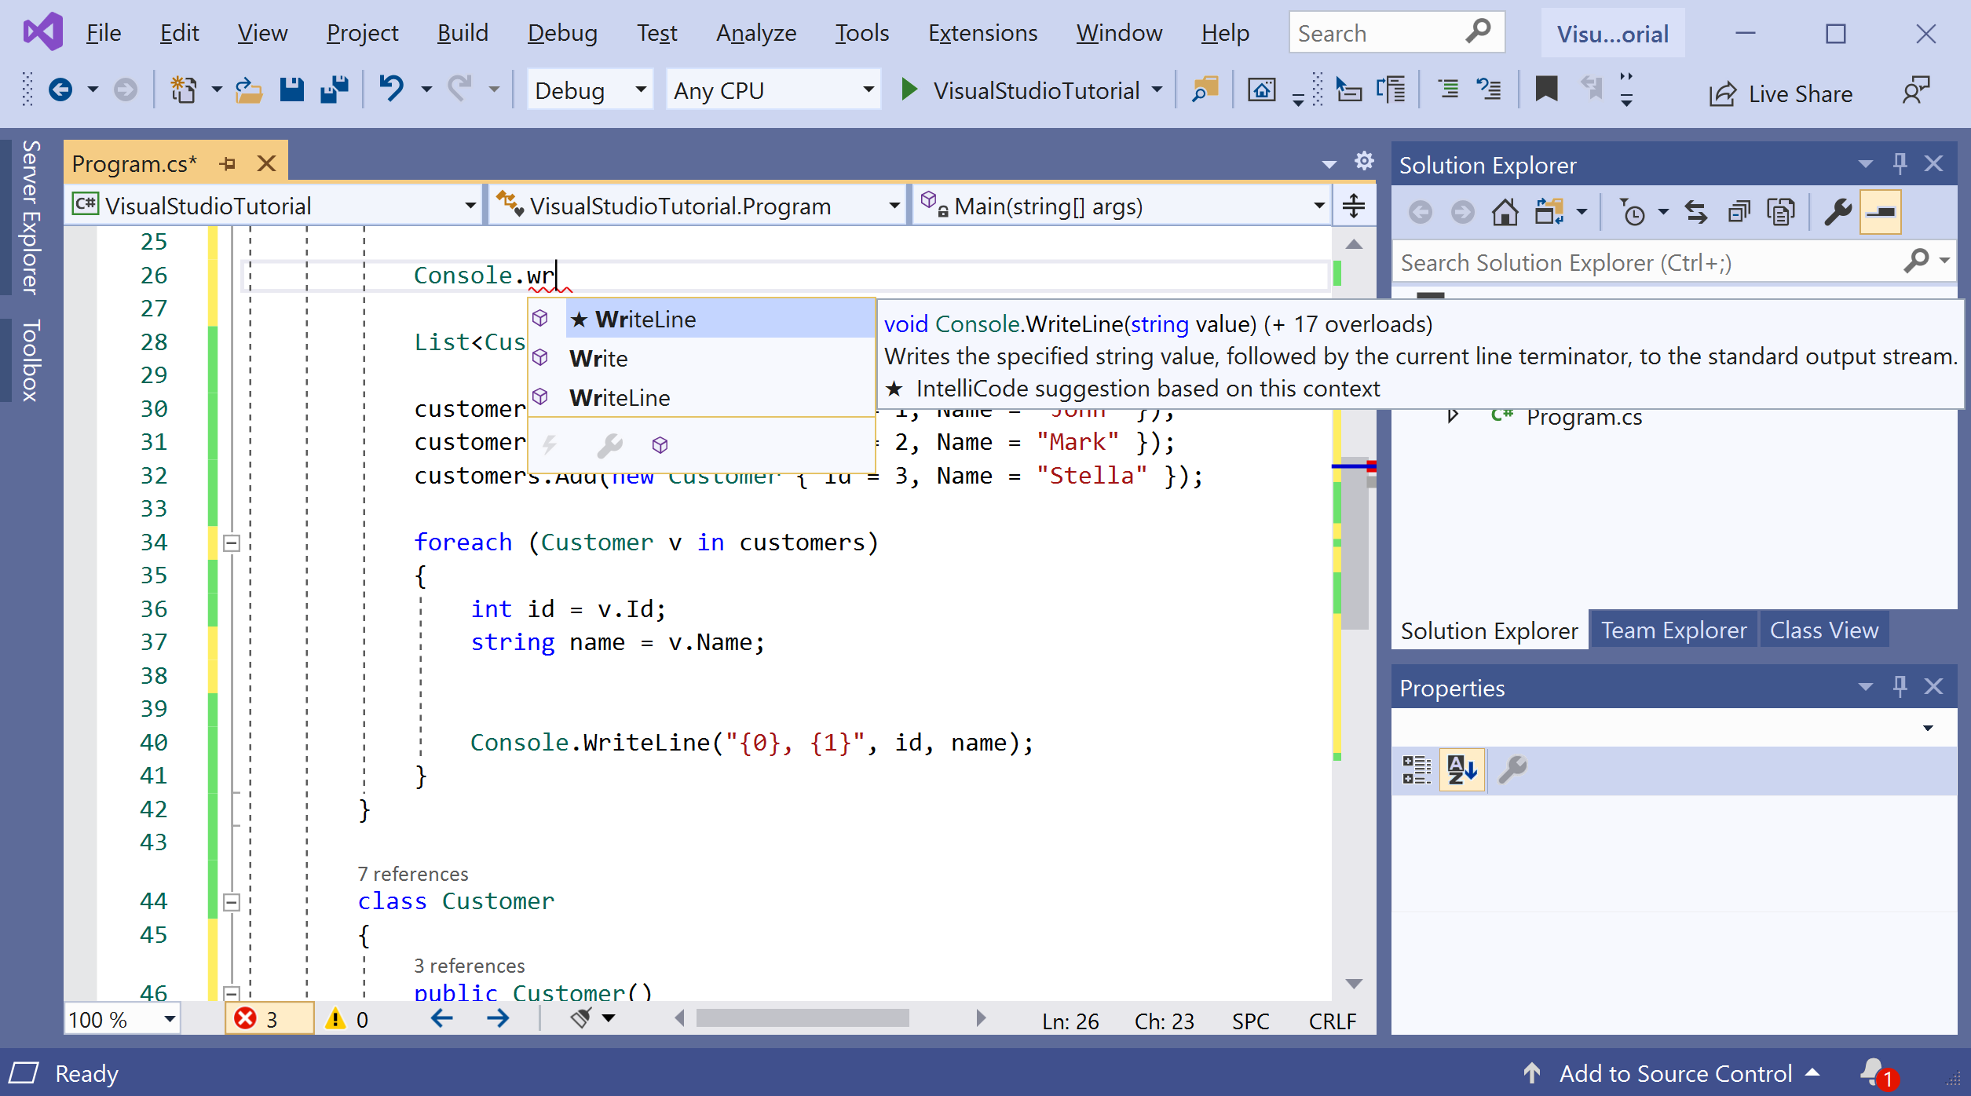Toggle auto-hide pin on Solution Explorer panel
Screen dimensions: 1971x1096
(1900, 164)
